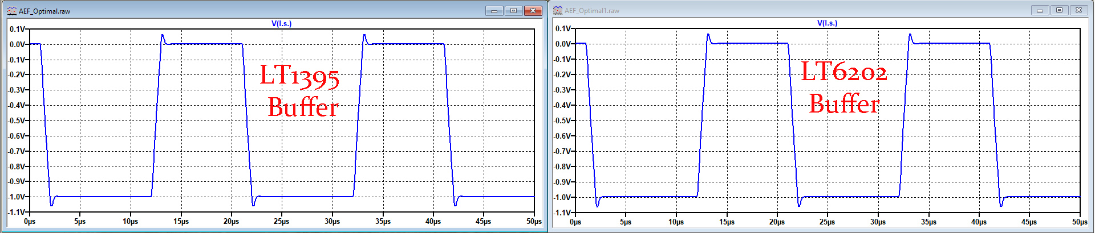
Task: Click the -0.6V axis label in AEF_Optimal1.raw
Action: 561,136
